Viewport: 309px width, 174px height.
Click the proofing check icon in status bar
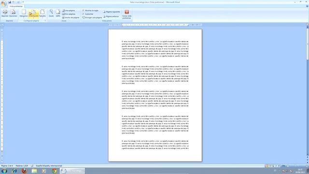click(x=32, y=166)
